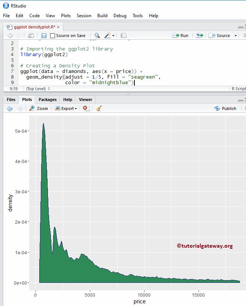Place cursor on line 4 library(ggplot2)

tap(44, 55)
